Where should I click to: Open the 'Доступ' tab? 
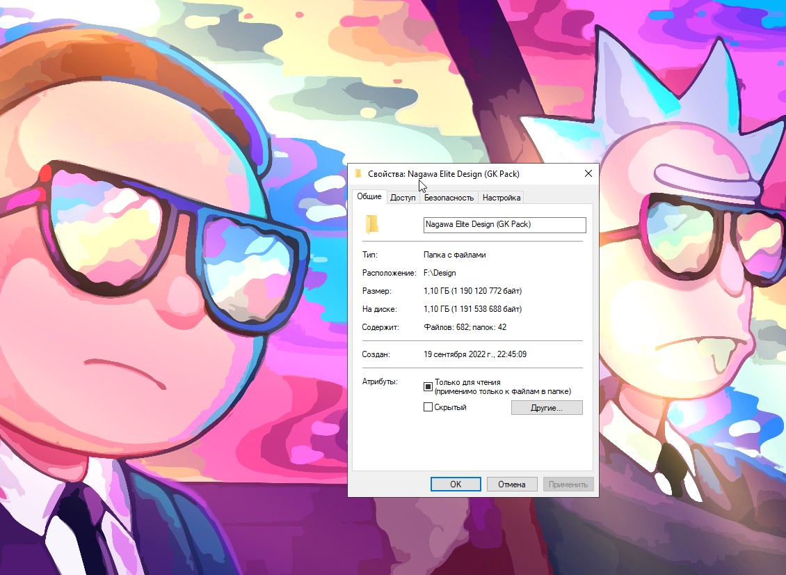coord(403,198)
